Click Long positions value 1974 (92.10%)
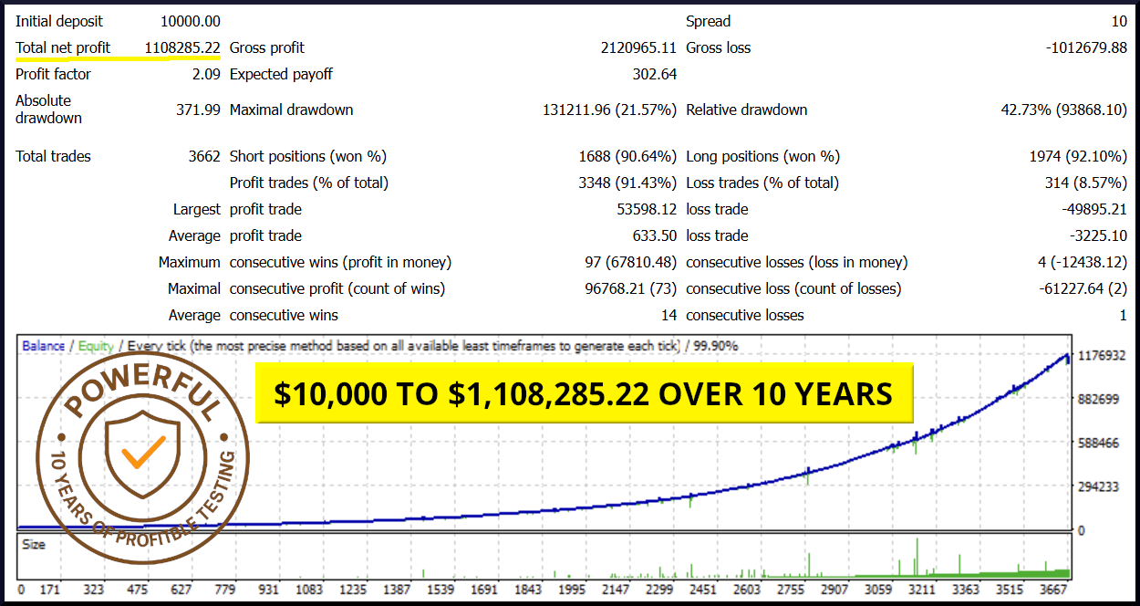 [1078, 156]
